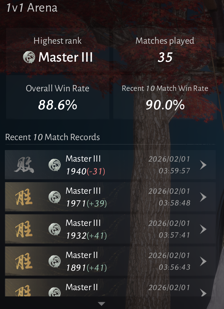Click the victory glyph on the 1891 match
The width and height of the screenshot is (224, 309).
point(24,261)
